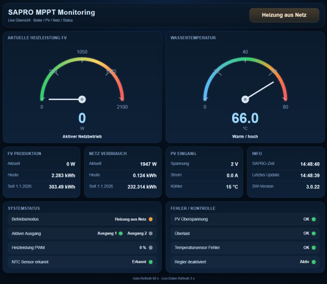Click the SAPRO MPPT Monitoring title

coord(51,13)
